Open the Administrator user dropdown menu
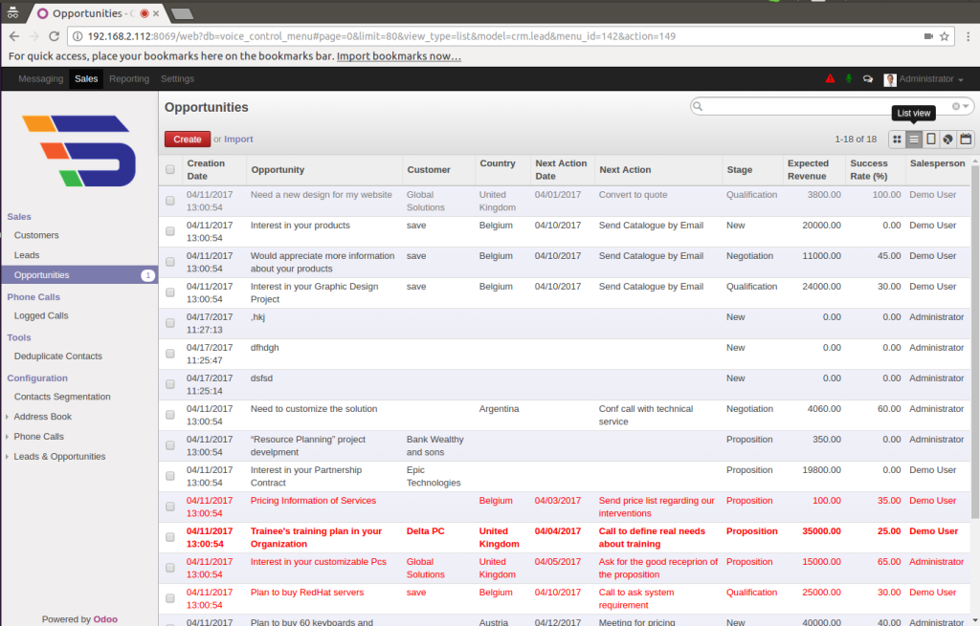 [924, 79]
